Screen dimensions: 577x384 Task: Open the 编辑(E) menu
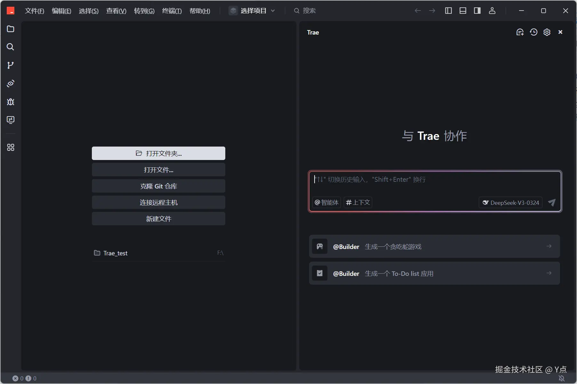[61, 11]
